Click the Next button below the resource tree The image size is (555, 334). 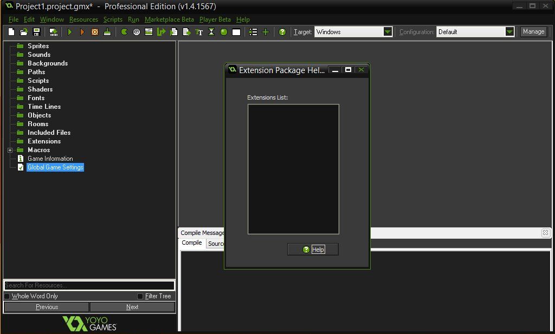(x=132, y=306)
